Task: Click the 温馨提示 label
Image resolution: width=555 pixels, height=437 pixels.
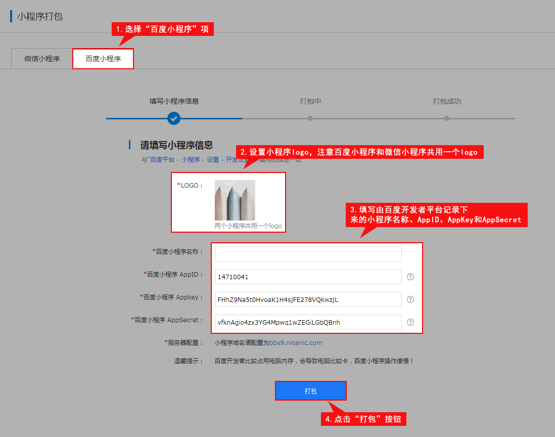Action: pos(189,361)
